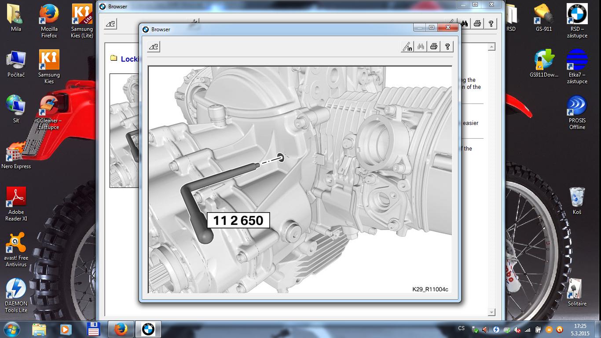Click the print icon in the front Browser toolbar
The image size is (601, 338).
[434, 47]
